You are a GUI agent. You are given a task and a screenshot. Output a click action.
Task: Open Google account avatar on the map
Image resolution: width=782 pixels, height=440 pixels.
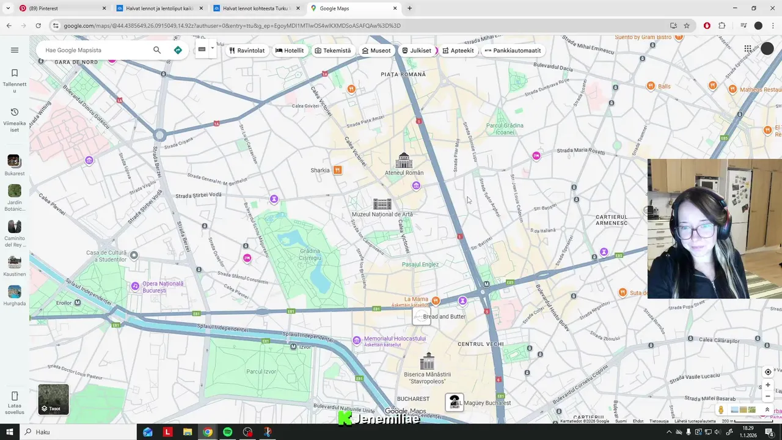(767, 49)
